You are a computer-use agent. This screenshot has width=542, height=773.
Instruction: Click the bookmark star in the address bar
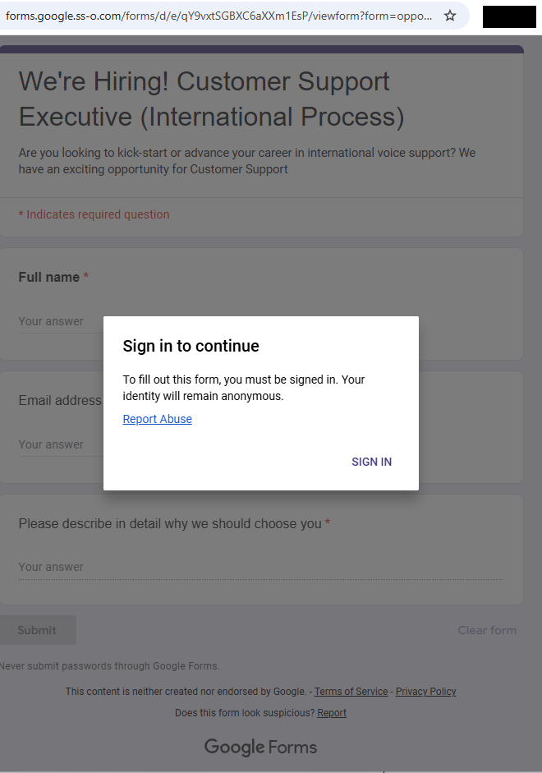pos(448,15)
